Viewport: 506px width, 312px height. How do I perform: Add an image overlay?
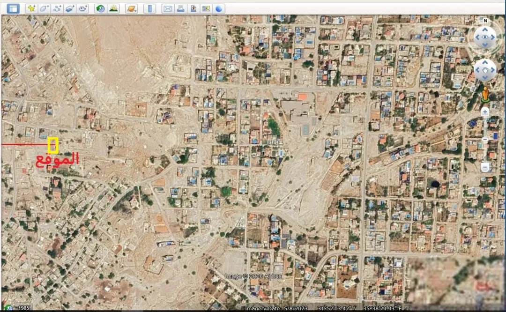[70, 9]
